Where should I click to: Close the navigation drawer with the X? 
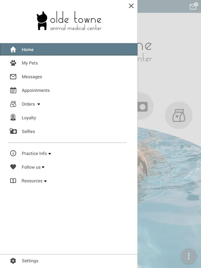click(x=131, y=6)
